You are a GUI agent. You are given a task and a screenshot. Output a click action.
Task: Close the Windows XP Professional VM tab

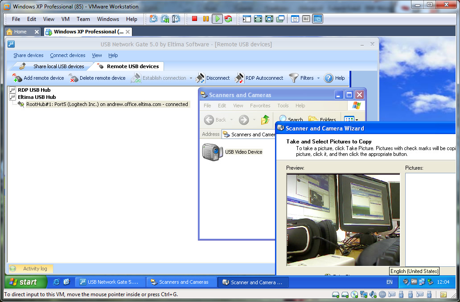(x=127, y=32)
